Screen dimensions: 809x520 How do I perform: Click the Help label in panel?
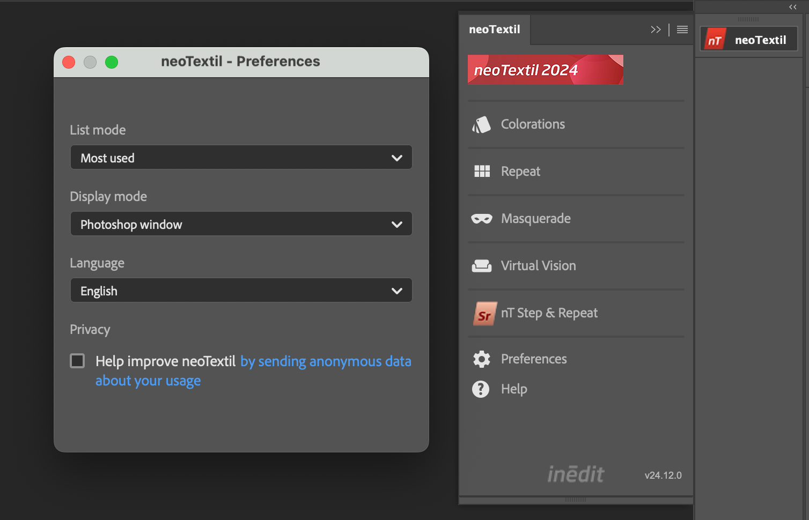coord(514,389)
